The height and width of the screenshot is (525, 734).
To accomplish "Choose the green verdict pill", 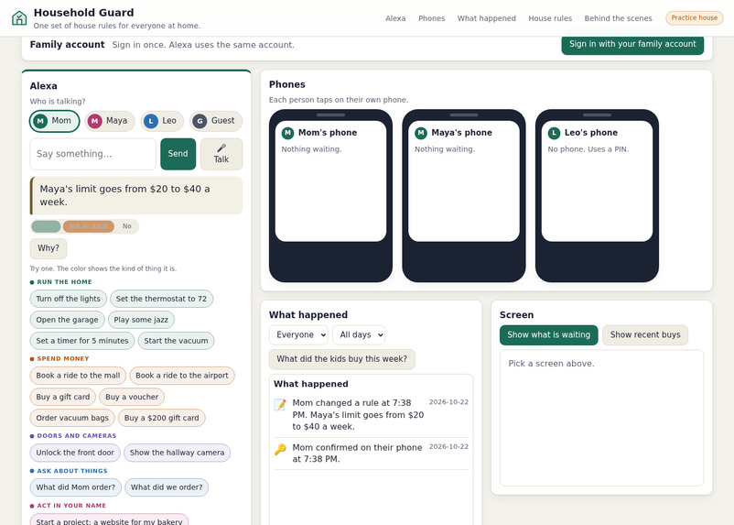I will [46, 226].
